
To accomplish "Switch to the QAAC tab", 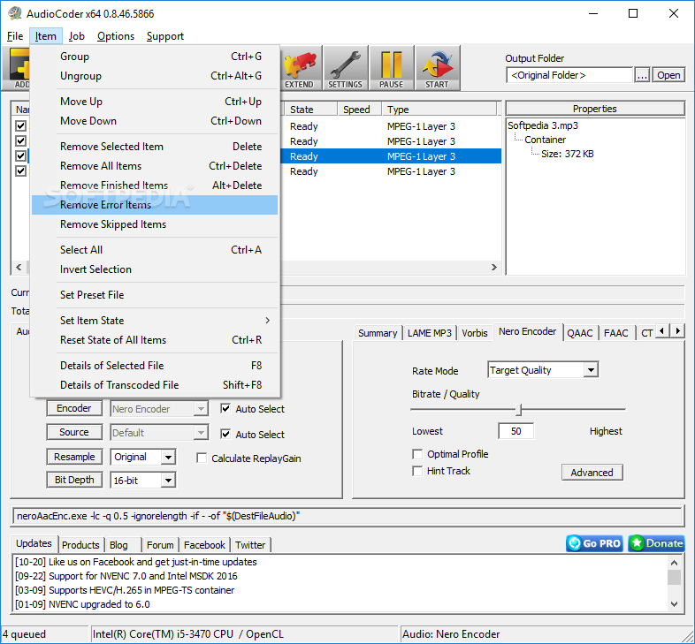I will click(580, 333).
